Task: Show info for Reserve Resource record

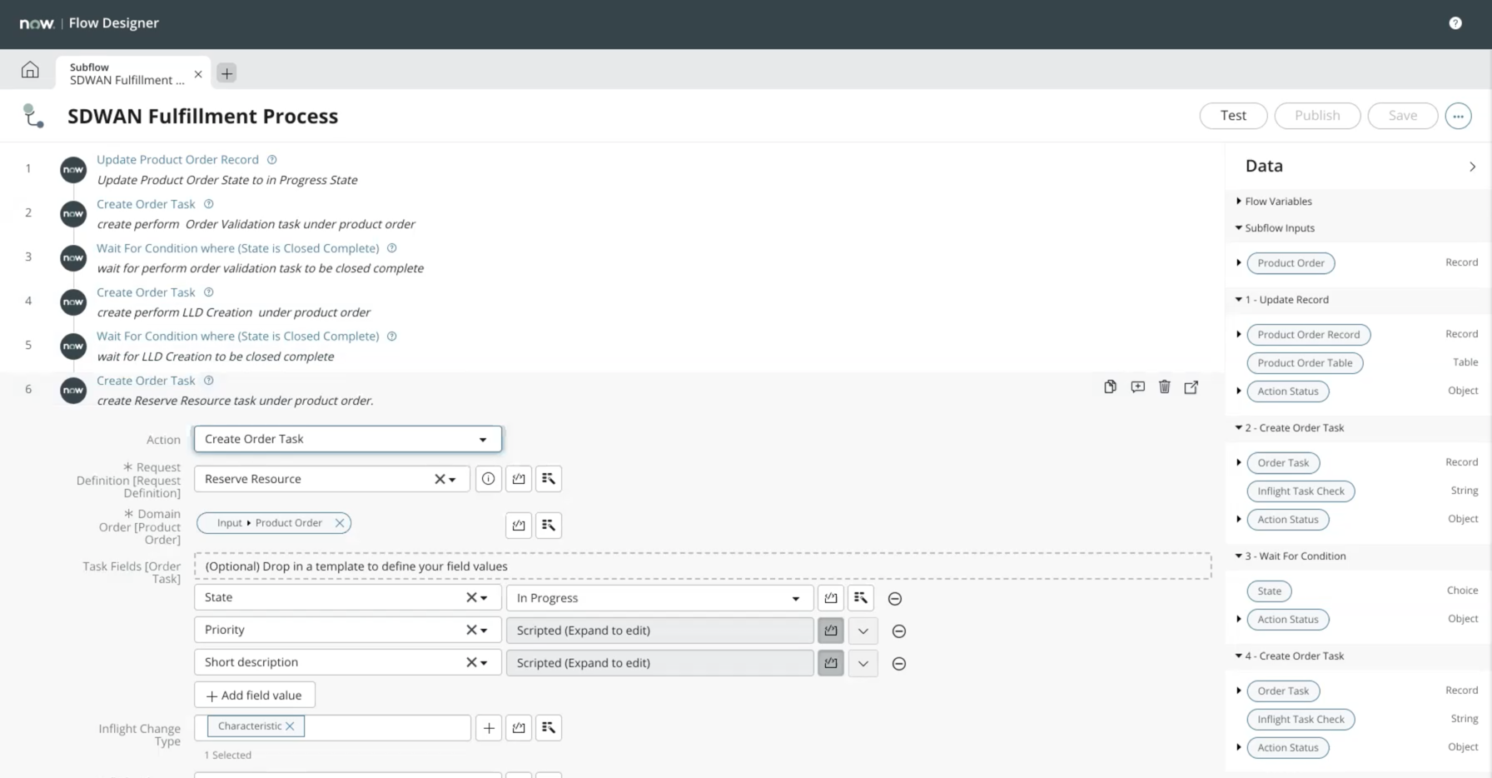Action: coord(489,479)
